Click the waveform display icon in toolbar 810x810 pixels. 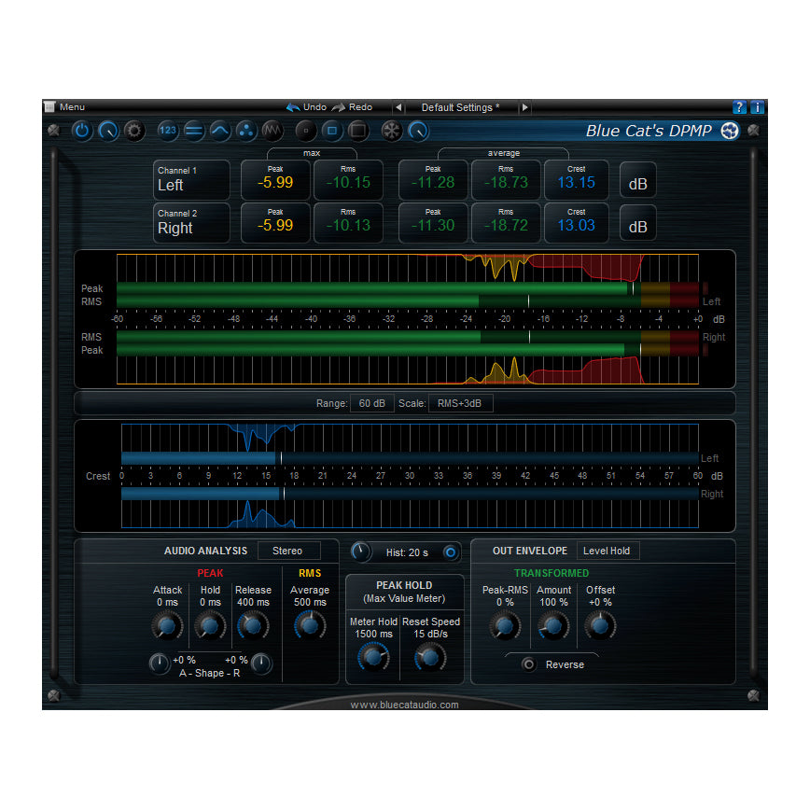tap(272, 131)
